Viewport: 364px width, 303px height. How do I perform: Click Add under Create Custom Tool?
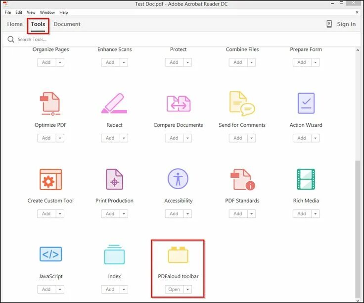click(46, 213)
